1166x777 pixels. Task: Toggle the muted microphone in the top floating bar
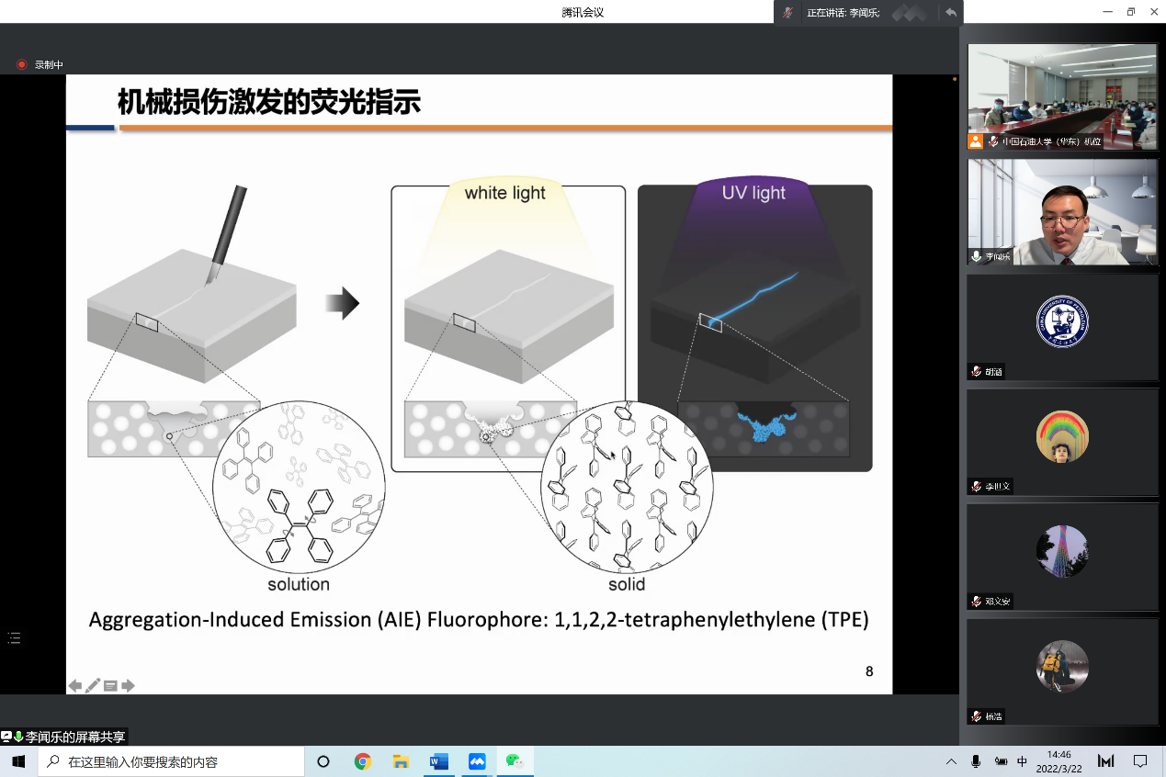787,13
